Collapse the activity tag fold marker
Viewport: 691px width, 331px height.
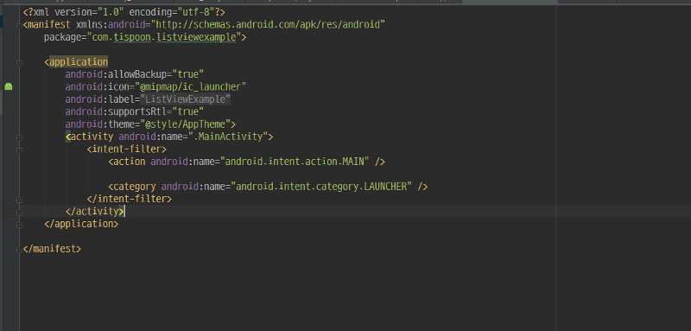(19, 137)
